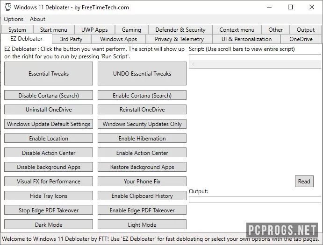Click Enable Clipboard History
This screenshot has height=245, width=323.
(x=142, y=196)
